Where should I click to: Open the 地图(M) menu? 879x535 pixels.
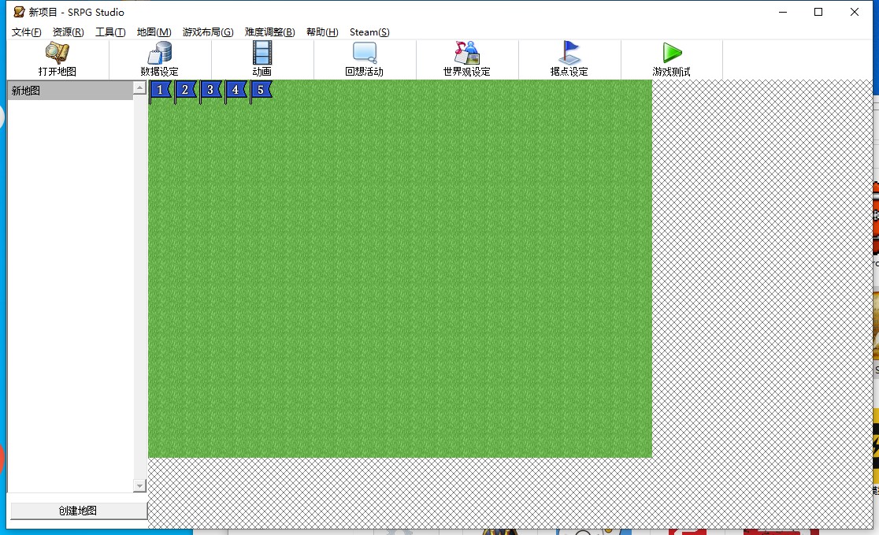pos(154,32)
